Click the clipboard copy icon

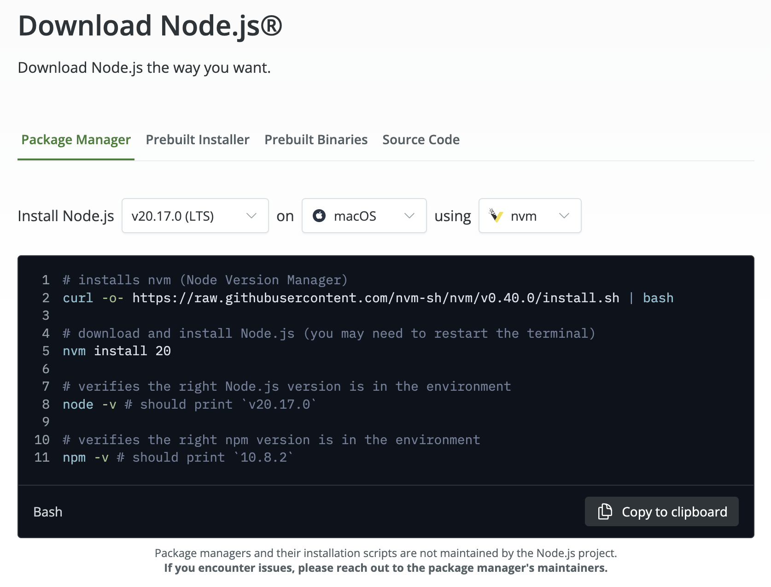pyautogui.click(x=605, y=511)
